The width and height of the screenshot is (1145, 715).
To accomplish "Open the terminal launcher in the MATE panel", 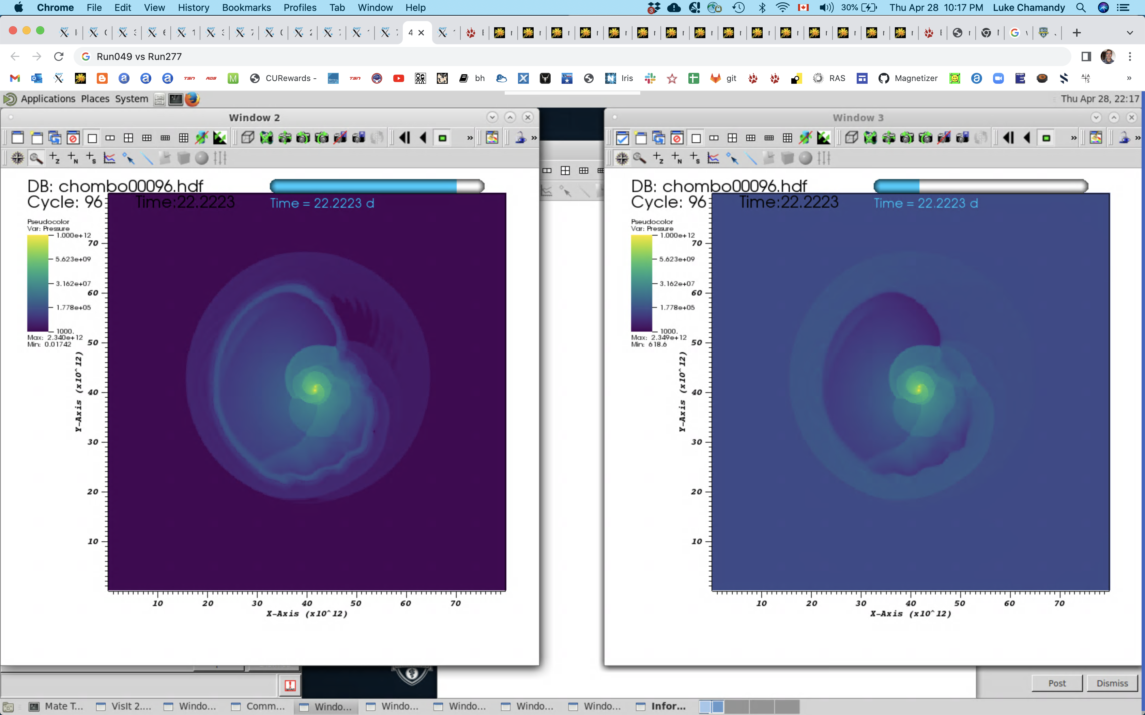I will pos(175,99).
